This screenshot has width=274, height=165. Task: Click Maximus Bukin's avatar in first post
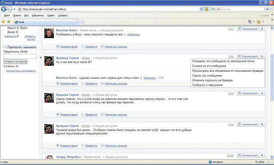(x=49, y=33)
